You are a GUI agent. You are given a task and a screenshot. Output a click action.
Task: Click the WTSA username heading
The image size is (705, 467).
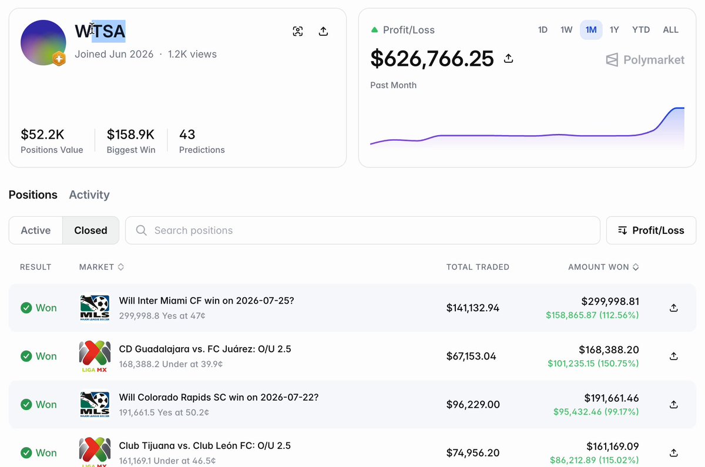point(100,31)
